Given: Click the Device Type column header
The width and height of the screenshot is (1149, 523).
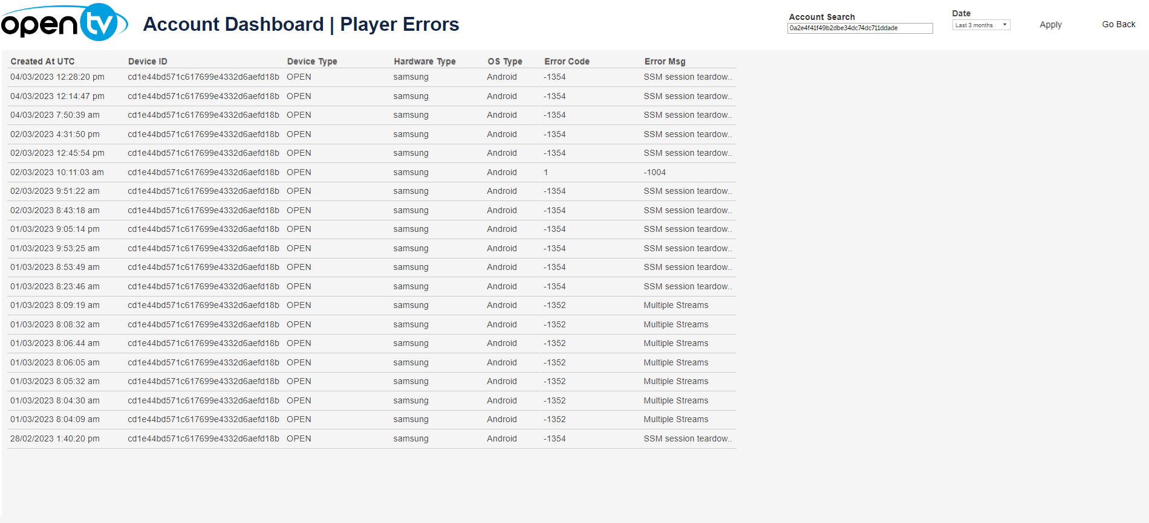Looking at the screenshot, I should [311, 62].
